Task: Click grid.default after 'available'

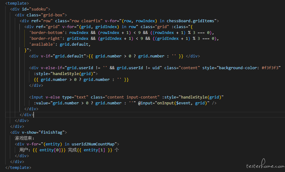Action: [74, 44]
